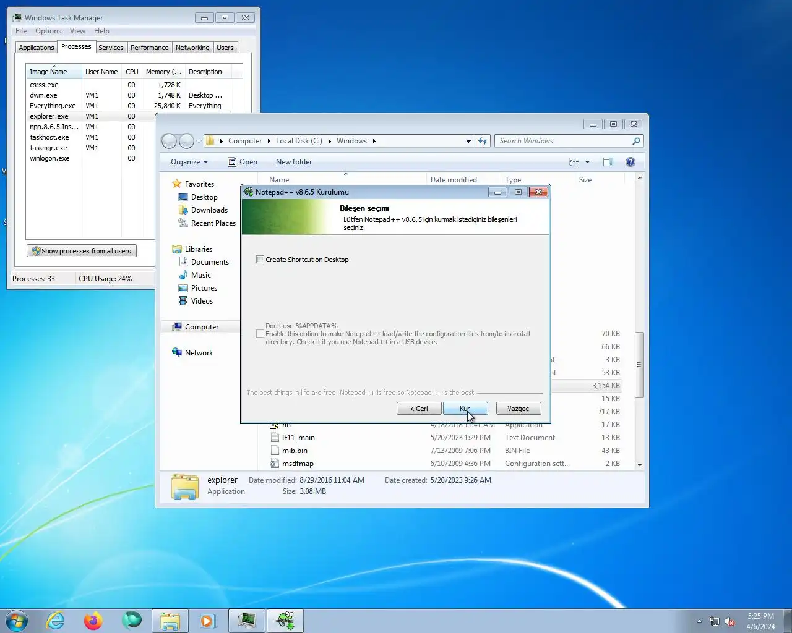Open Windows Media Player taskbar icon
The width and height of the screenshot is (792, 633).
coord(208,621)
